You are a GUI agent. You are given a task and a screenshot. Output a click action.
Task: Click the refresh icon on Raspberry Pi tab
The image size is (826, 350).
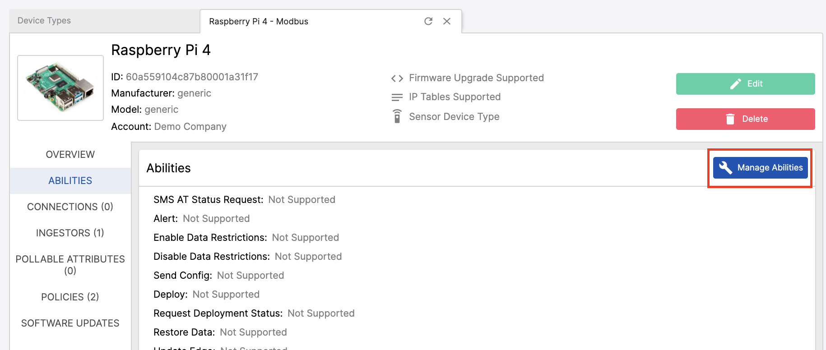coord(428,21)
